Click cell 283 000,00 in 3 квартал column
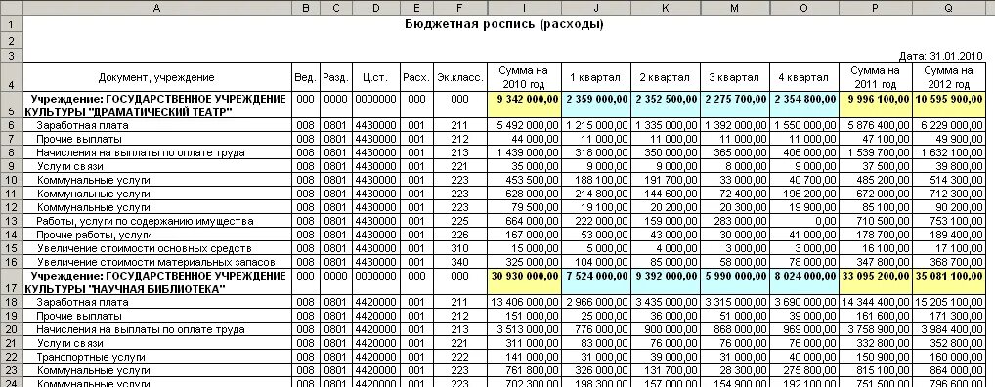Screen dimensions: 995x387 click(x=735, y=221)
